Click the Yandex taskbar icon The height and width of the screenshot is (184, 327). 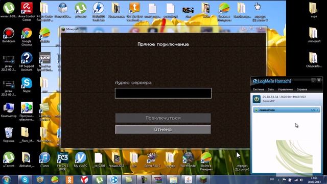pos(84,179)
